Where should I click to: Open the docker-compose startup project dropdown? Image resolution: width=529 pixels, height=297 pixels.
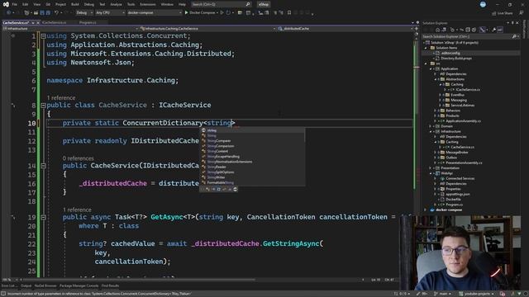(x=155, y=13)
